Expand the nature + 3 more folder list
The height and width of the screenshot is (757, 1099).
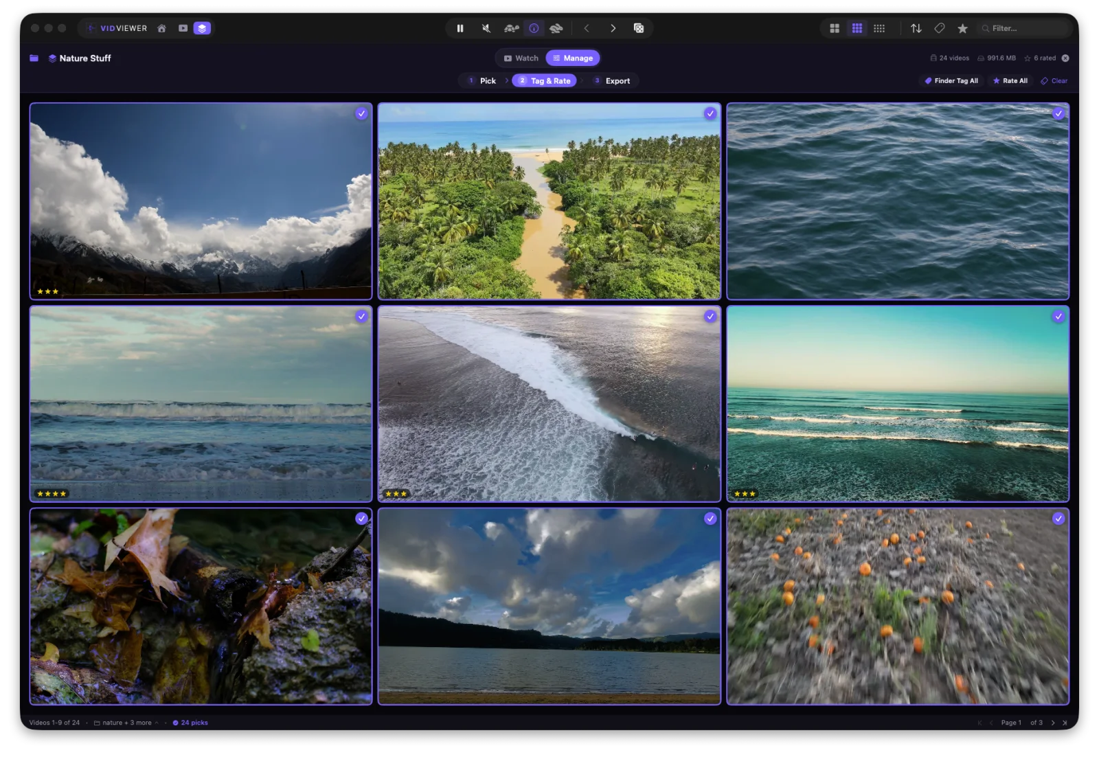[x=126, y=723]
